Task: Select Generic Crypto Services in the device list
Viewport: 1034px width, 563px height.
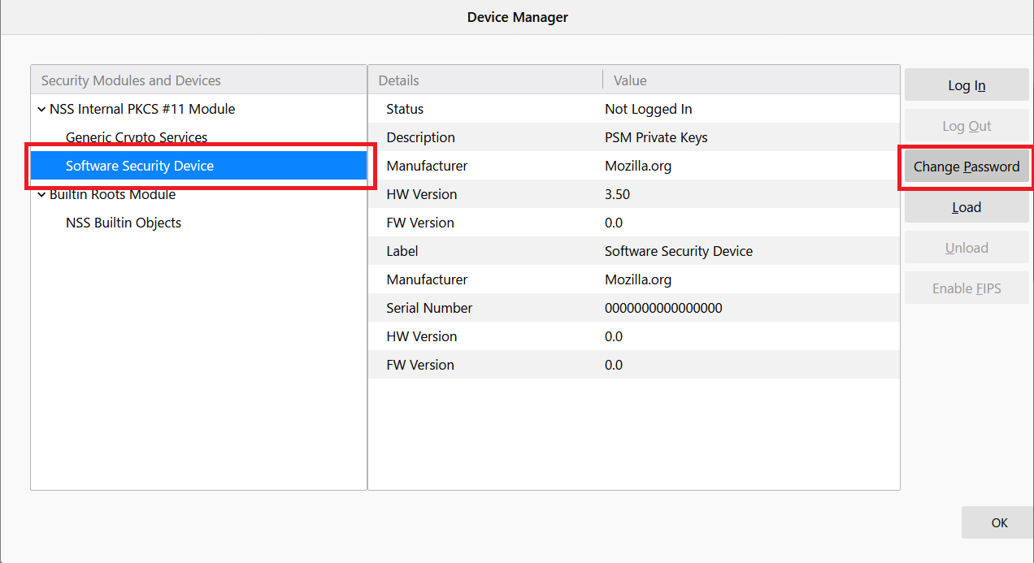Action: coord(137,137)
